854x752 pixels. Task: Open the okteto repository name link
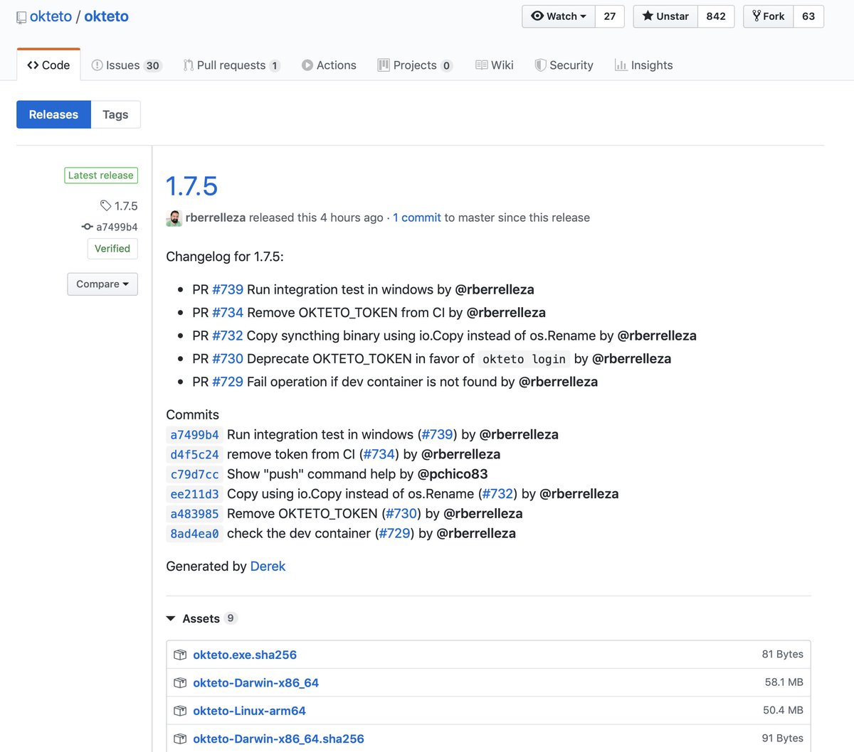pyautogui.click(x=106, y=16)
